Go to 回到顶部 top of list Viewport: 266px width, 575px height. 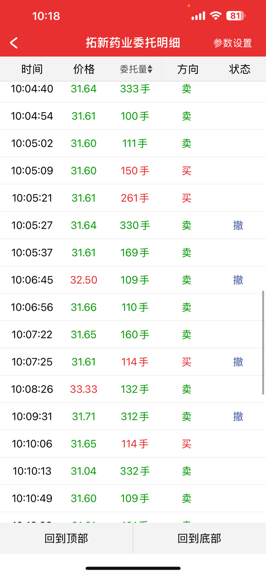[66, 538]
